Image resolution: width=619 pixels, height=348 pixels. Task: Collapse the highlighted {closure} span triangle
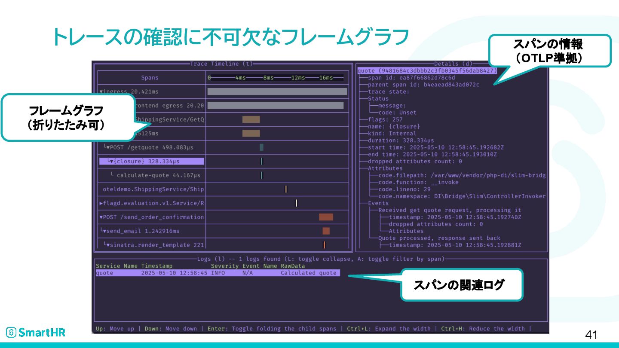[x=112, y=161]
